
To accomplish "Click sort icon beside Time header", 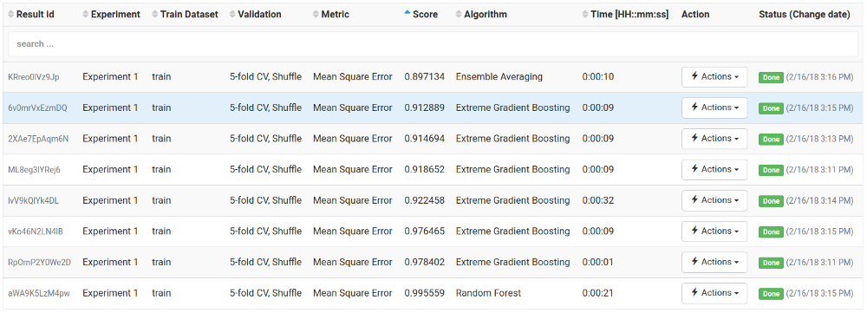I will coord(585,15).
